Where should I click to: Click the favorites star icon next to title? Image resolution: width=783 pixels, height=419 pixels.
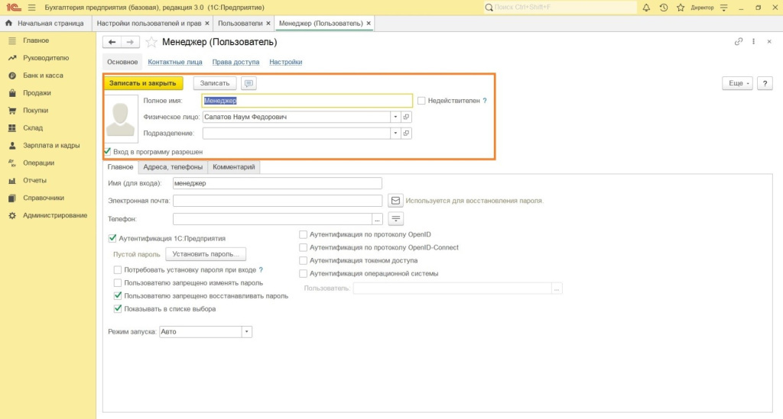[x=151, y=42]
